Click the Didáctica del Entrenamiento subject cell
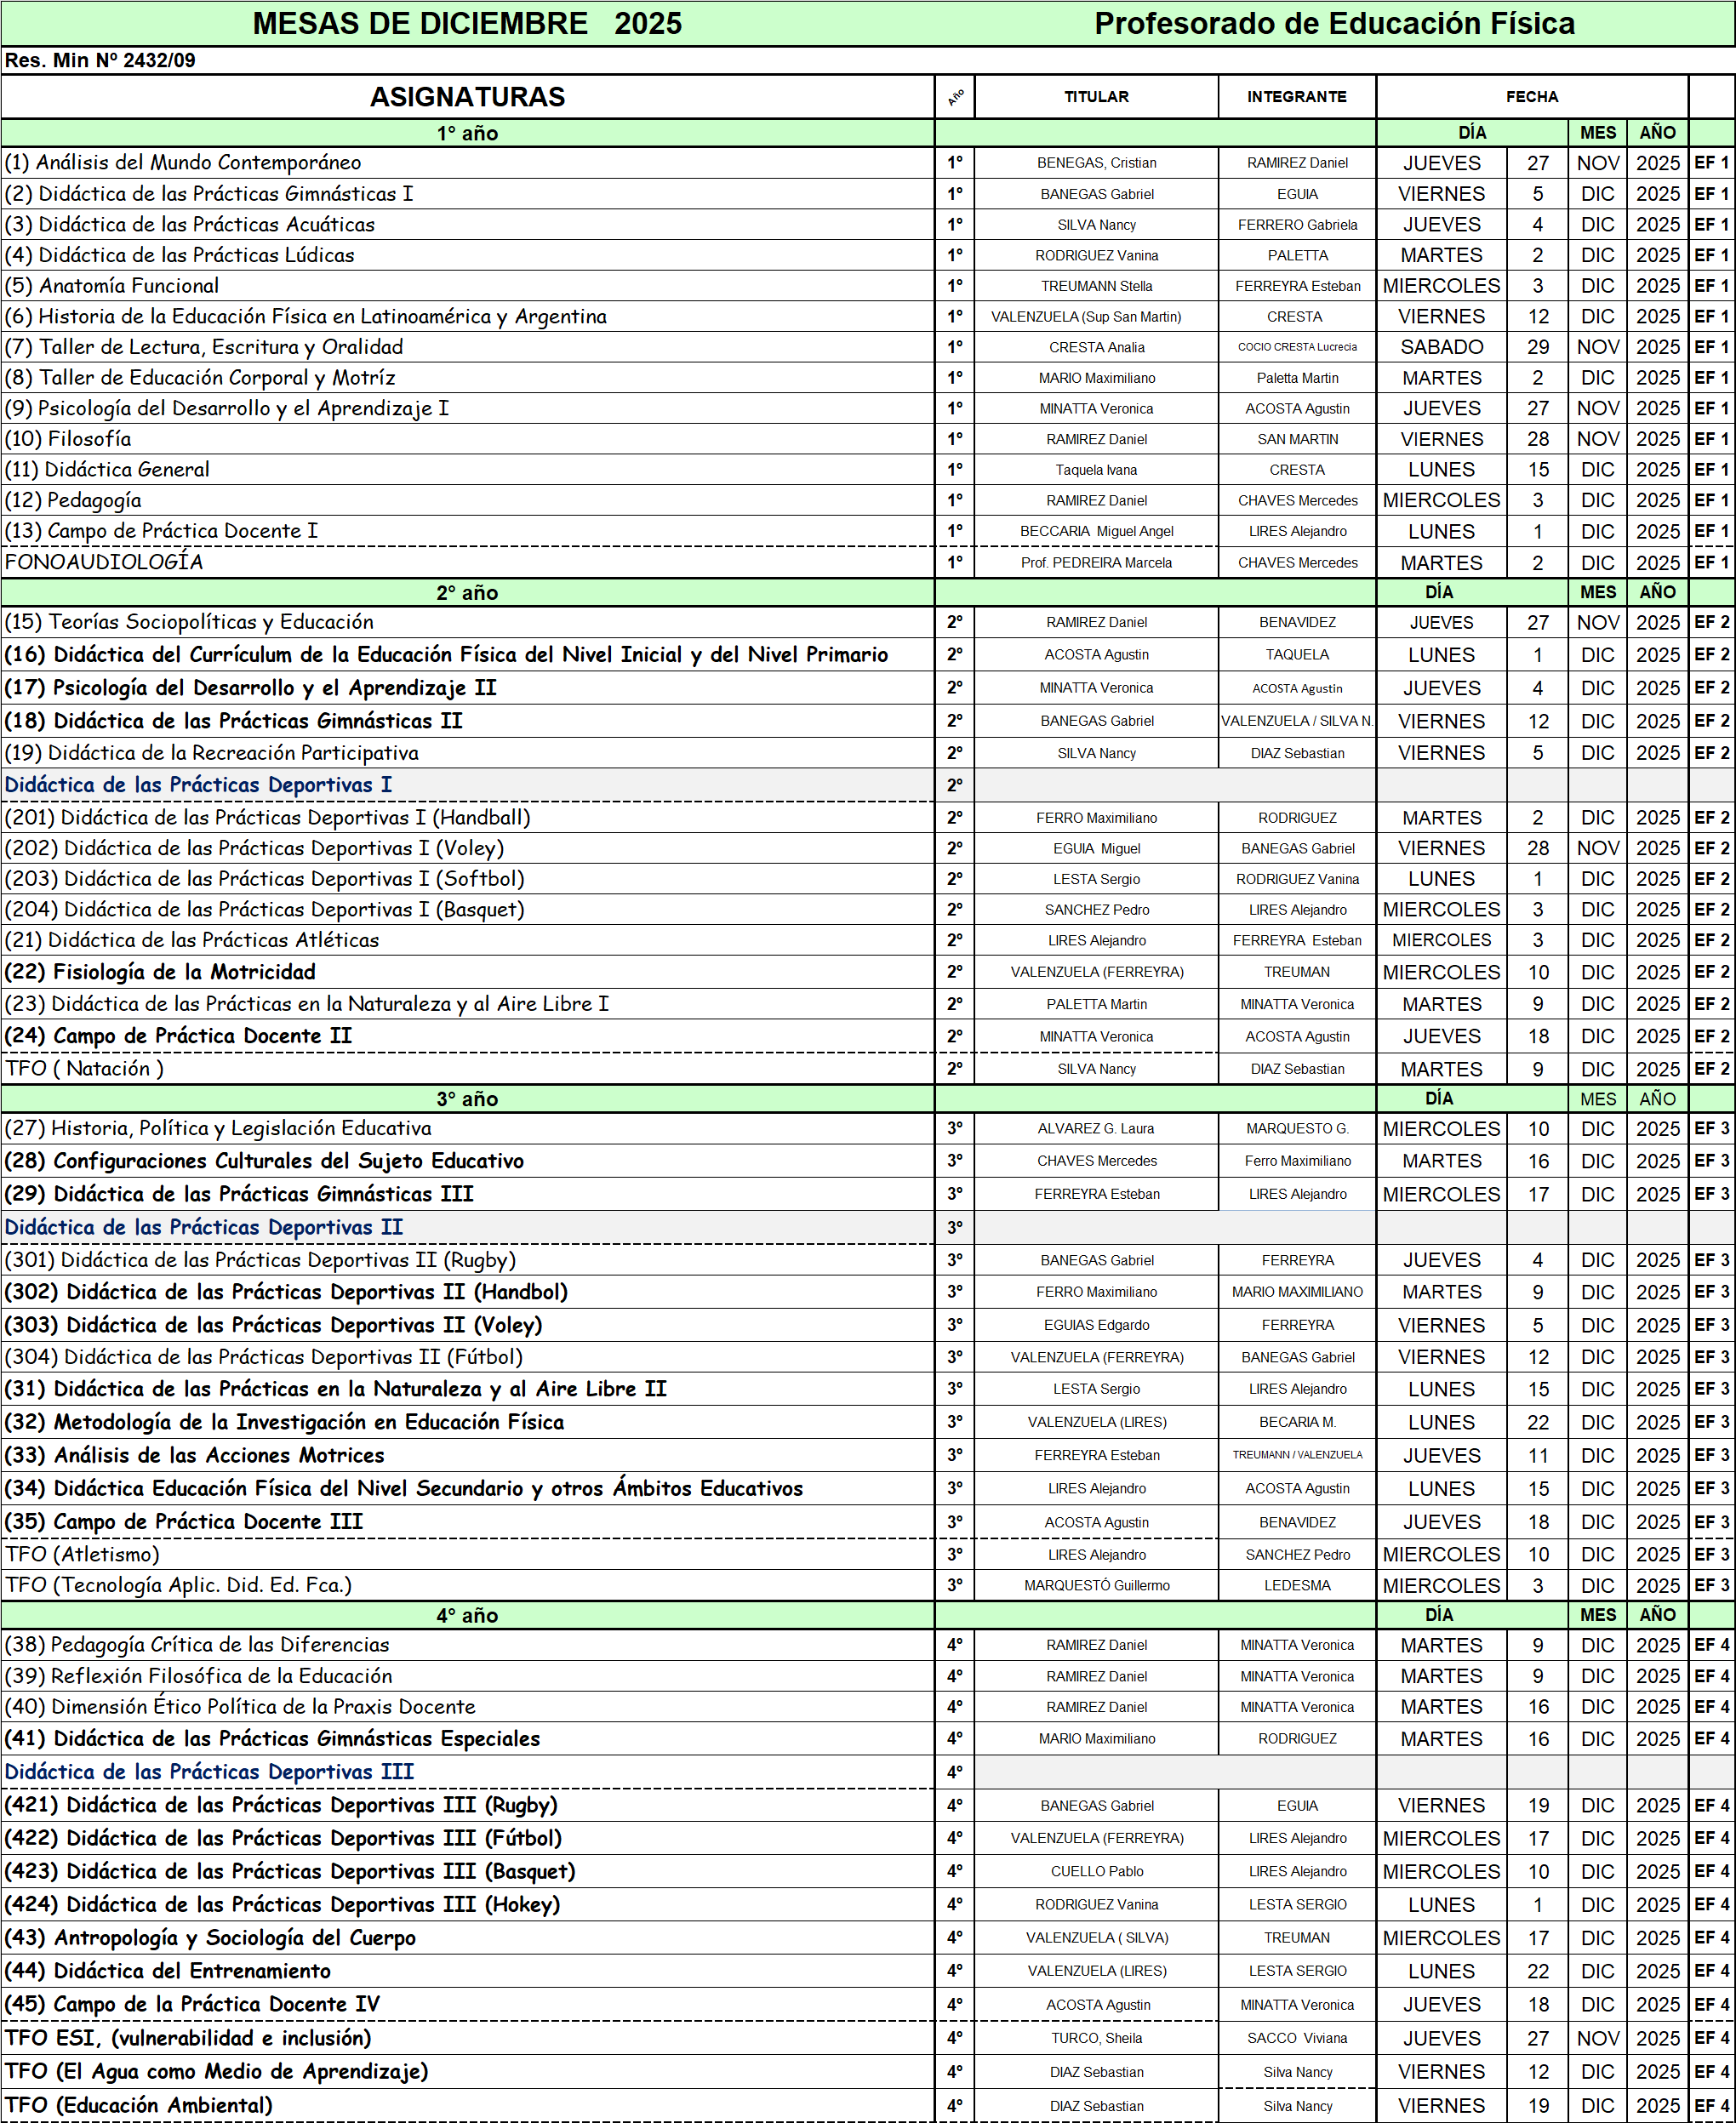The width and height of the screenshot is (1736, 2123). (168, 1971)
